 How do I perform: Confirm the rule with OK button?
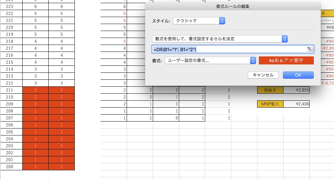point(298,75)
